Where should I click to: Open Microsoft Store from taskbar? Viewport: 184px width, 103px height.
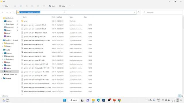[104, 100]
